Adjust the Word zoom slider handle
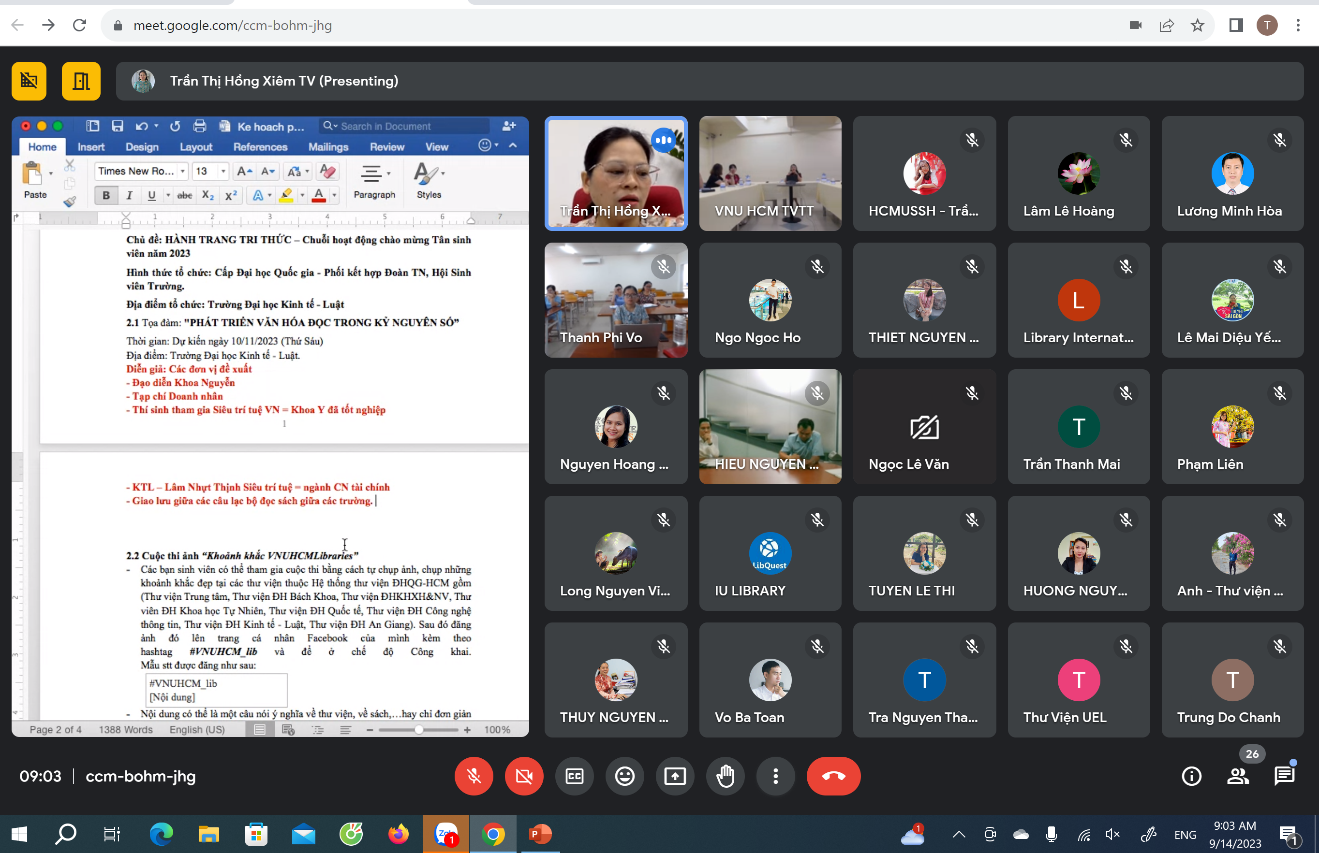Screen dimensions: 1319x853 point(419,729)
